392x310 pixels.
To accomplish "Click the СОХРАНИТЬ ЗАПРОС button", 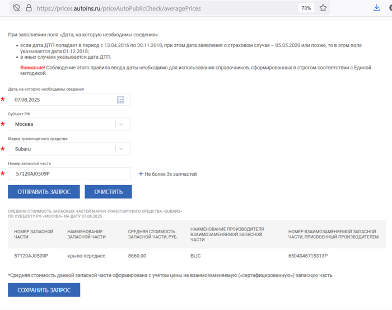I will 44,290.
